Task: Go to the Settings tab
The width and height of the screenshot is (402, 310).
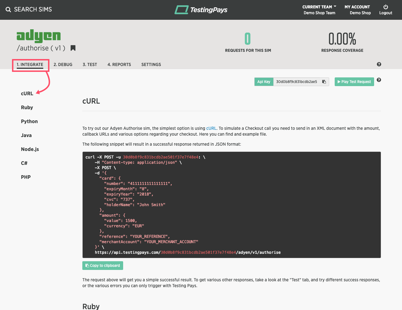Action: [151, 65]
